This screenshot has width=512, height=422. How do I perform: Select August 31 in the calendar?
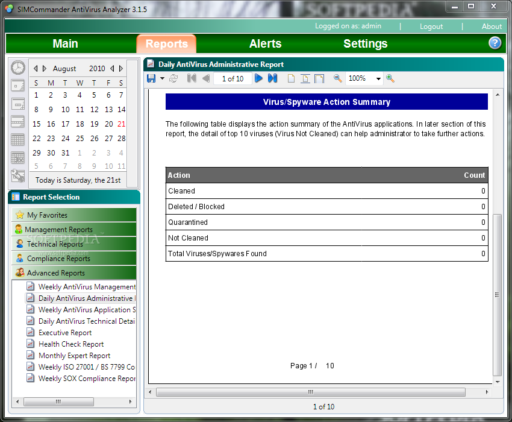[65, 153]
